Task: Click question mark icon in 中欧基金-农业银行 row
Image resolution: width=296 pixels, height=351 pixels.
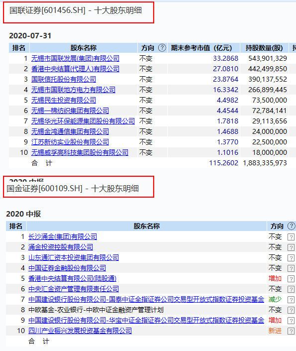Action: tap(291, 310)
